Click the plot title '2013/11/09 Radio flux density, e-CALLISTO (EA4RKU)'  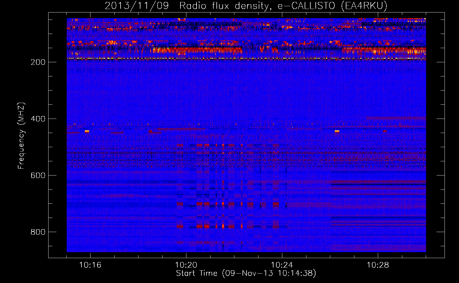246,6
